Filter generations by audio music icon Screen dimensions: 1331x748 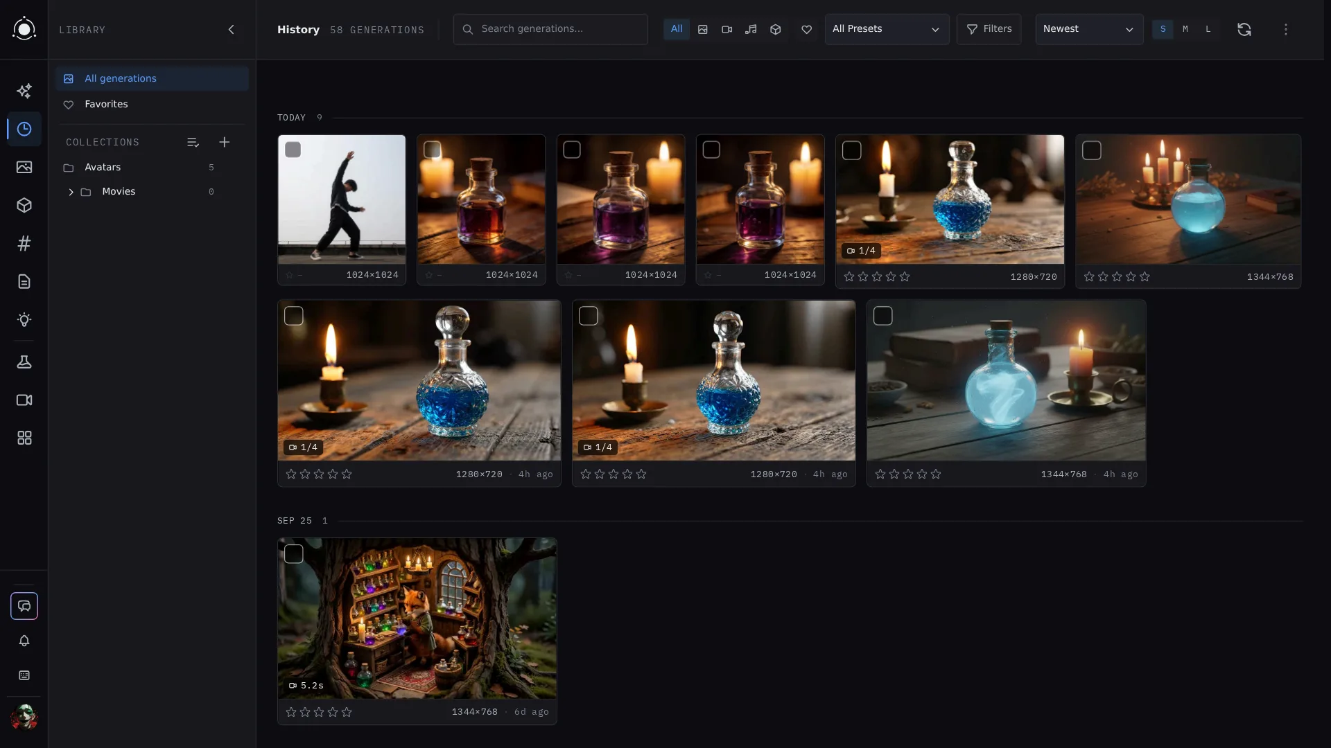pos(751,29)
